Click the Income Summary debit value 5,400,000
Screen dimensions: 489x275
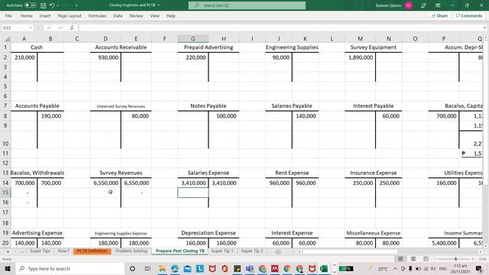[443, 243]
